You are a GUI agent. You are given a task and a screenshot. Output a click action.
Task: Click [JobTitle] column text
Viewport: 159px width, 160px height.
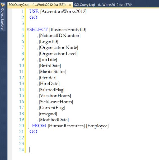click(x=48, y=59)
